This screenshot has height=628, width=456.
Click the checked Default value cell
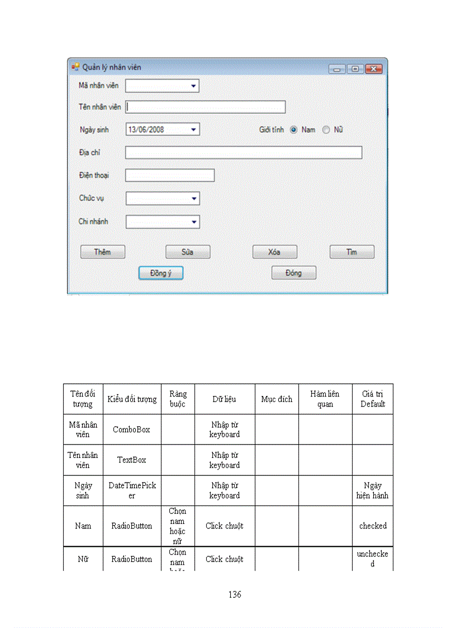pyautogui.click(x=373, y=526)
